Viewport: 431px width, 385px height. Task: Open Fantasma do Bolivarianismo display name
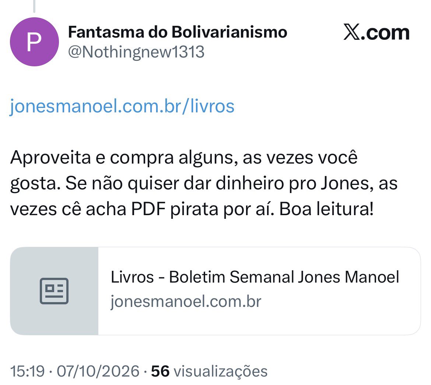coord(178,32)
